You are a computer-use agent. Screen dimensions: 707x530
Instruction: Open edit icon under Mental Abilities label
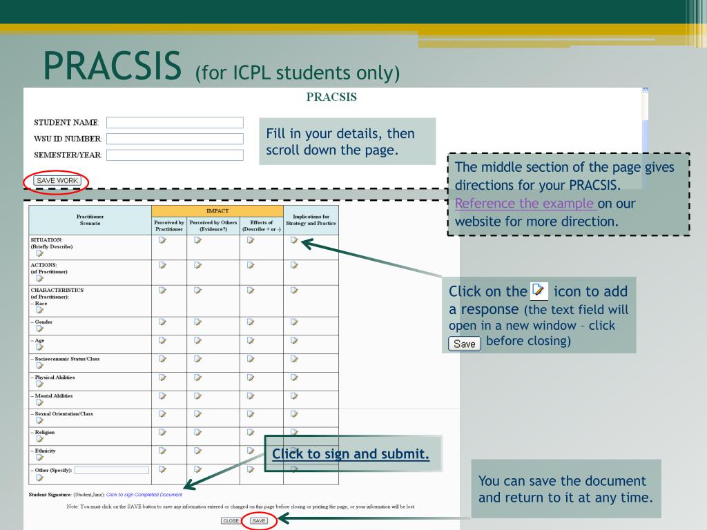39,402
